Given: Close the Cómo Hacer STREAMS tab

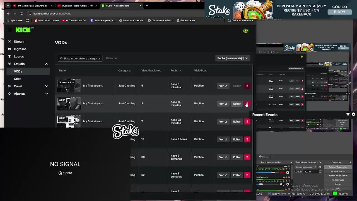Looking at the screenshot, I should pos(52,6).
